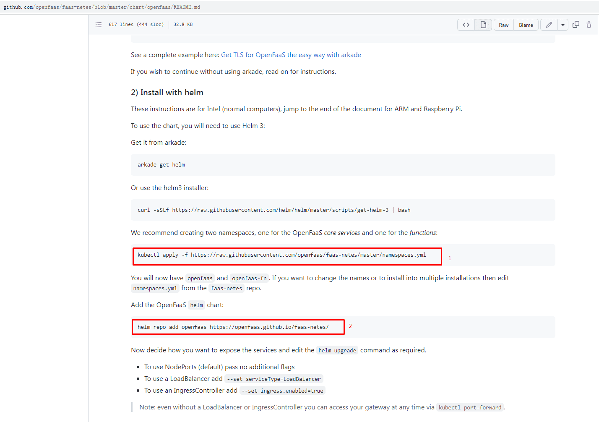Viewport: 599px width, 422px height.
Task: Click the 'To use NodePorts (default)' bullet
Action: [219, 367]
